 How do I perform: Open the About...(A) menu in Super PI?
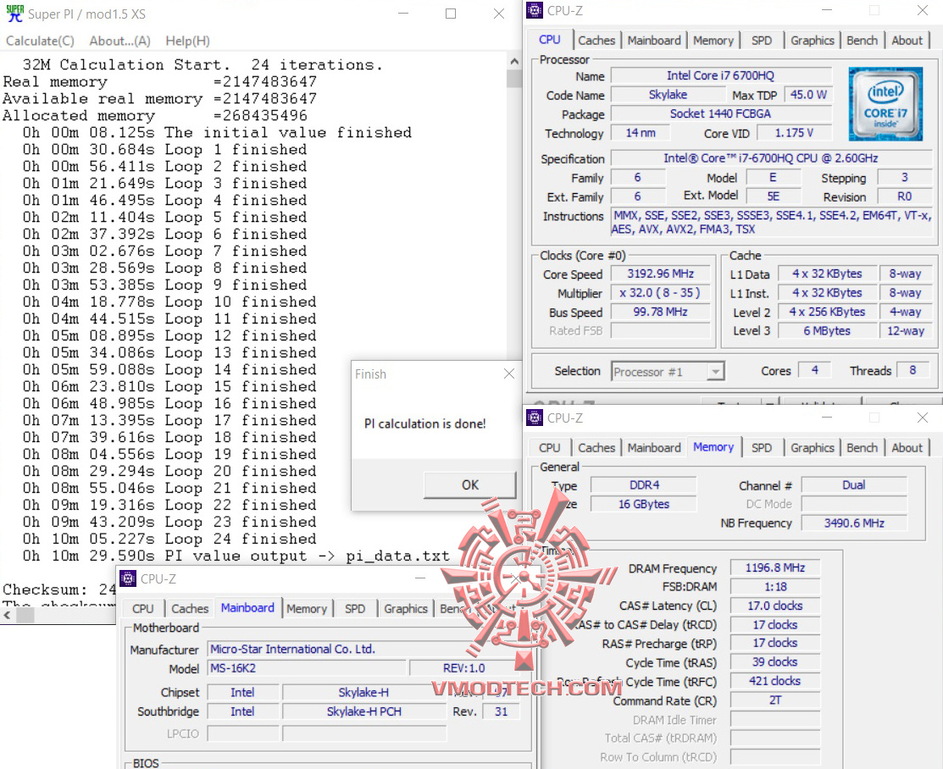point(119,41)
